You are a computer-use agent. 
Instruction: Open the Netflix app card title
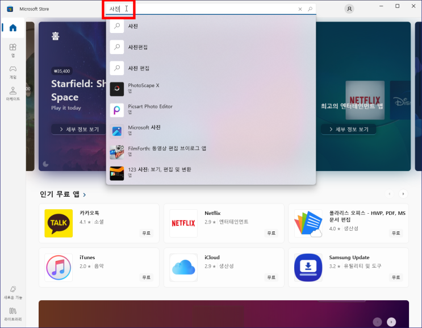click(x=212, y=213)
